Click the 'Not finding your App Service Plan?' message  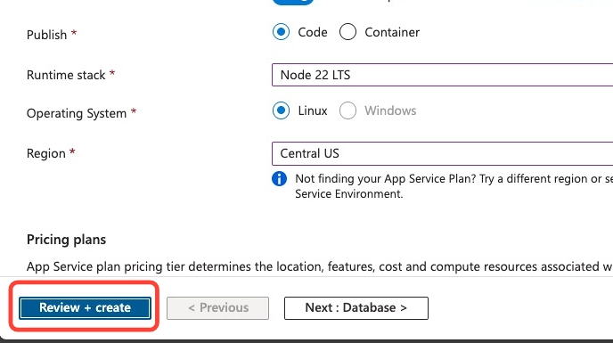pos(454,186)
